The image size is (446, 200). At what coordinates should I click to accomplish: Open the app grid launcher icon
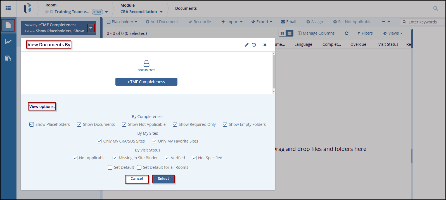pos(8,8)
